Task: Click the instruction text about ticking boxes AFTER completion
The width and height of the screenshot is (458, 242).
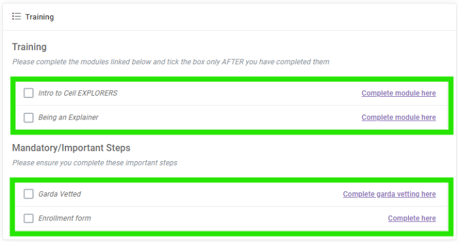Action: (171, 62)
